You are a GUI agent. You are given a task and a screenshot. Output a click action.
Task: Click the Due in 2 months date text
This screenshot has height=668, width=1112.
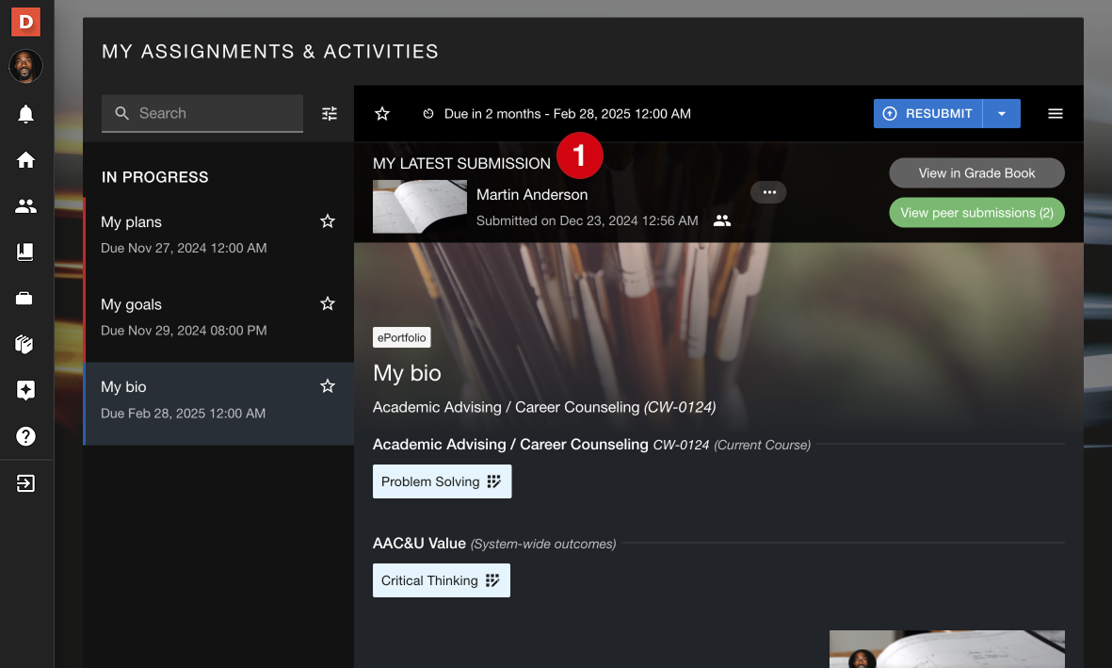568,114
